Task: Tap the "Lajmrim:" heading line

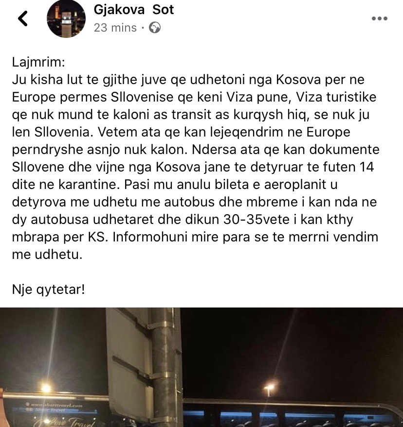Action: coord(38,62)
